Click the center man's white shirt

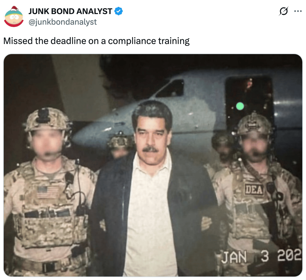click(150, 215)
